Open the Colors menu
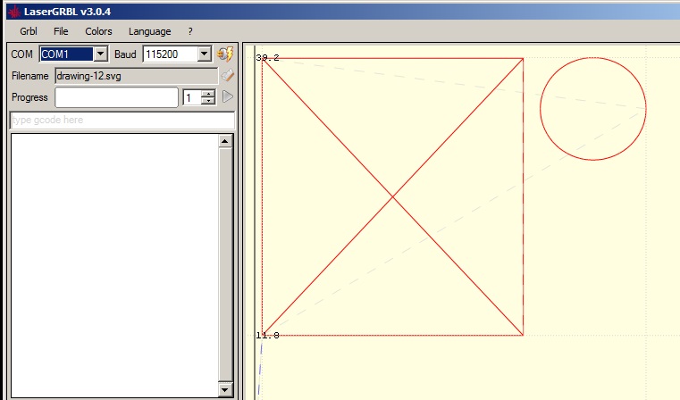This screenshot has width=680, height=400. coord(98,31)
